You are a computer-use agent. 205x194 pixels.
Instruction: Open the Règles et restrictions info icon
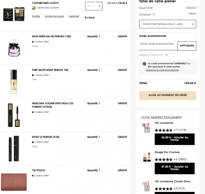[x=167, y=55]
